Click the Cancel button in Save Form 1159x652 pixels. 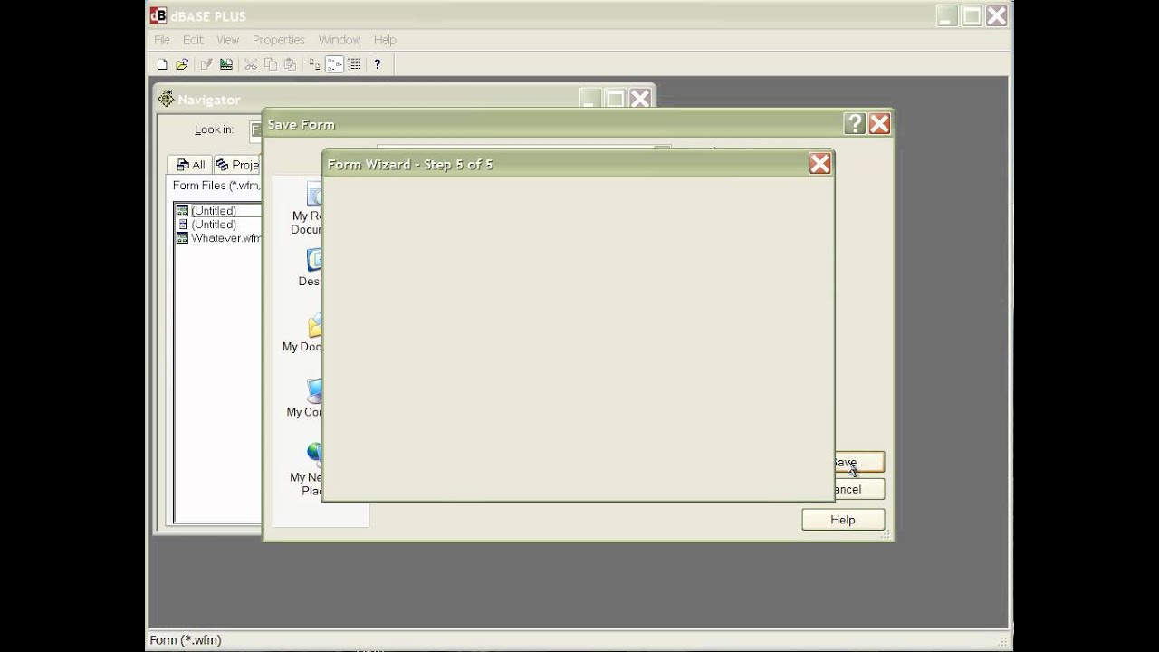858,489
